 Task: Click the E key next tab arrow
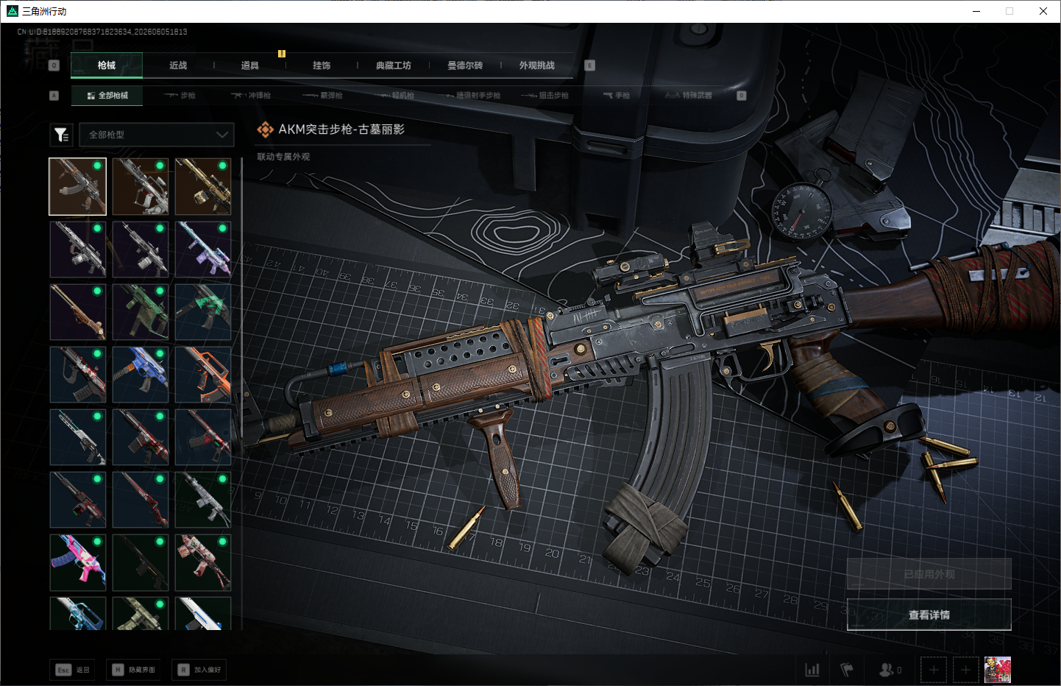pos(589,66)
